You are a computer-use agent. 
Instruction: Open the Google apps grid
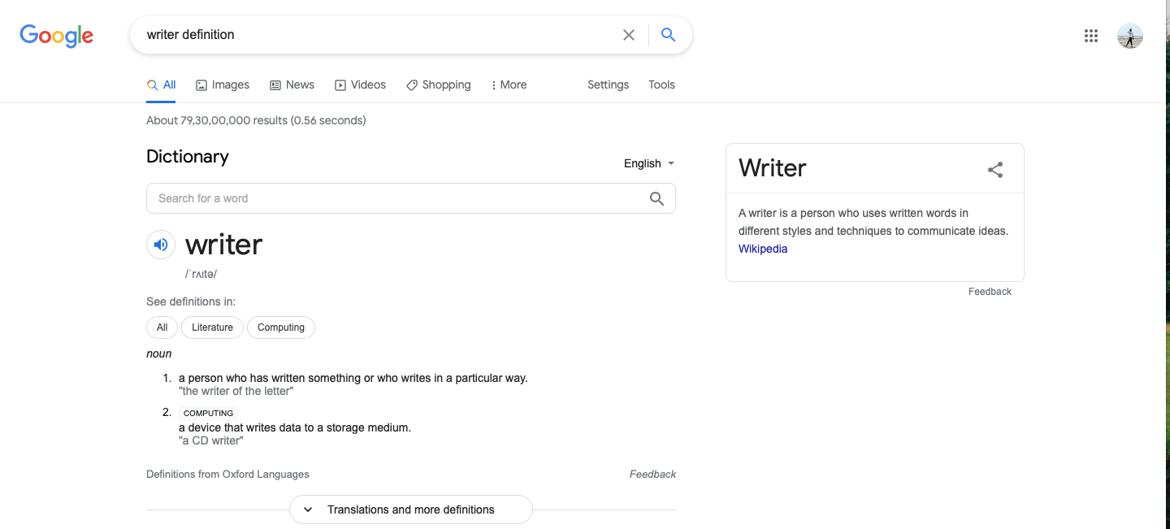point(1091,36)
